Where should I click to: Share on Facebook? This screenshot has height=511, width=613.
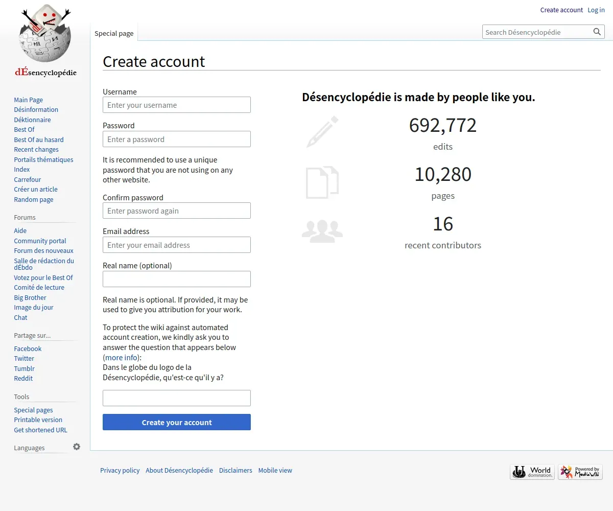[28, 349]
